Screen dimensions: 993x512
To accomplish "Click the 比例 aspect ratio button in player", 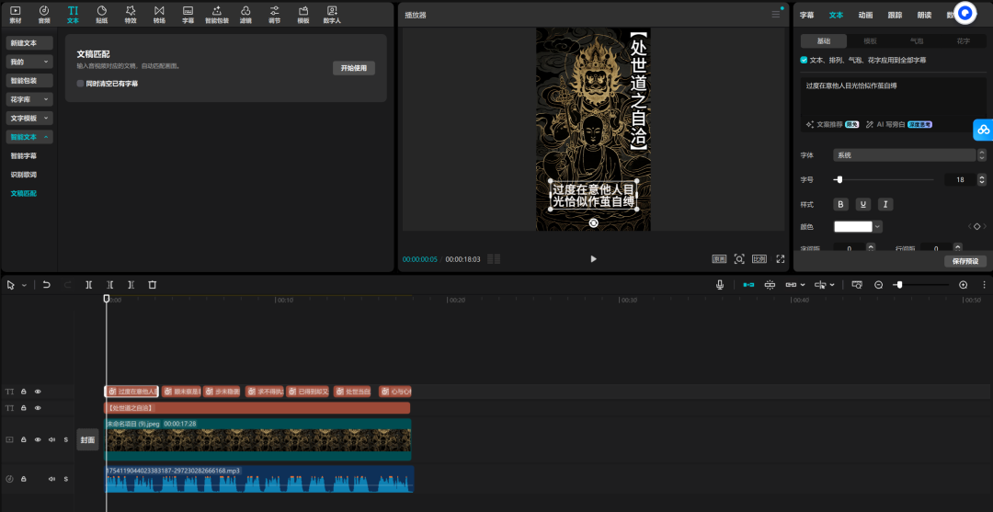I will point(759,259).
